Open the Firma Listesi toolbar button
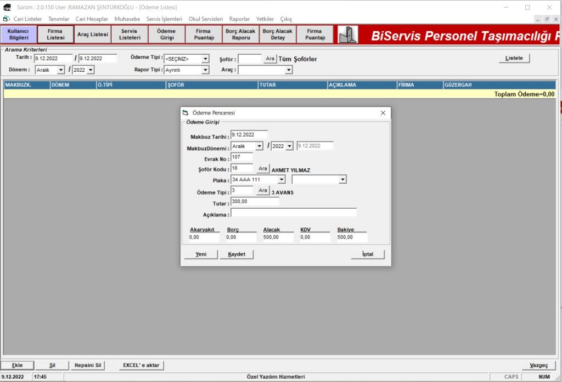562x382 pixels. point(55,35)
